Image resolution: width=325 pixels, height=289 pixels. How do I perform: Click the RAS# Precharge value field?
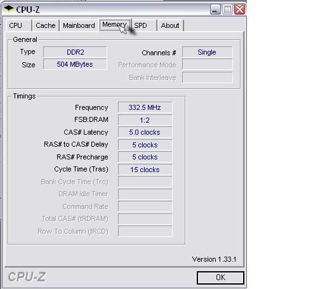coord(145,157)
